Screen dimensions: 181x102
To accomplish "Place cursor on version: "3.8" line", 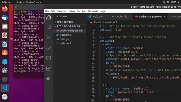I will pyautogui.click(x=111, y=30).
